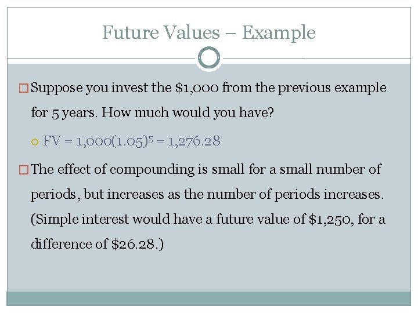This screenshot has height=313, width=418.
Task: Select the 'Future Values – Example' title
Action: point(209,32)
